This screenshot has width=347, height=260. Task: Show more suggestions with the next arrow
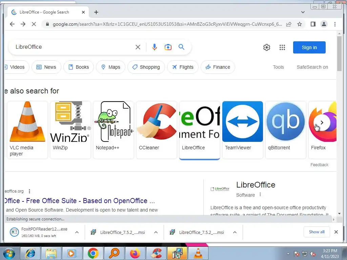pos(322,123)
